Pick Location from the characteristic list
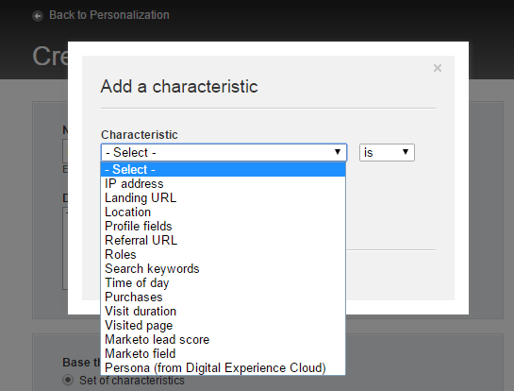The height and width of the screenshot is (391, 514). 224,212
